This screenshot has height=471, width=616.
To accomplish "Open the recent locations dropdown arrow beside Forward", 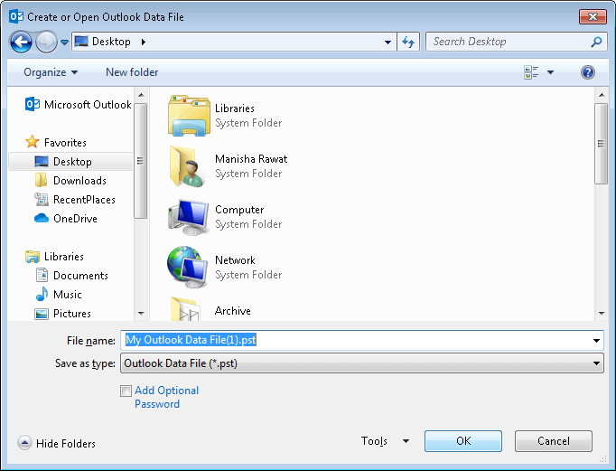I will tap(65, 42).
